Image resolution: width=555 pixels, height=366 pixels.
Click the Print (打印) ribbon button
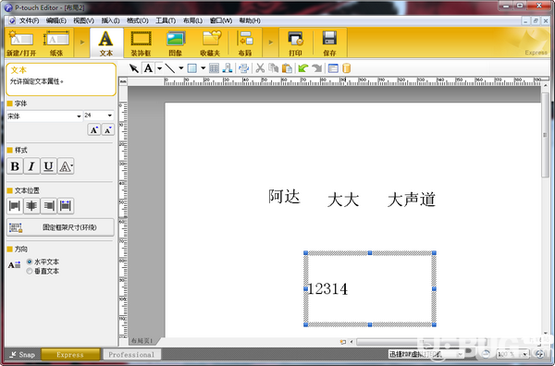pos(295,43)
